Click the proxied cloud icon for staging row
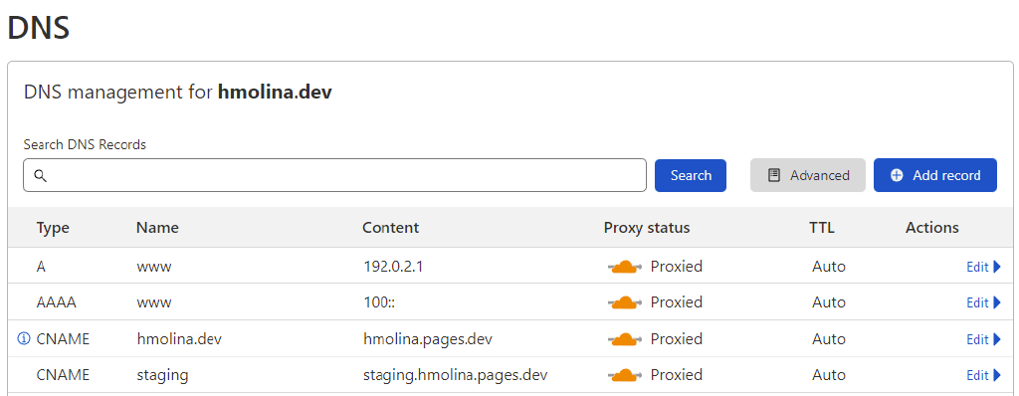 (625, 375)
